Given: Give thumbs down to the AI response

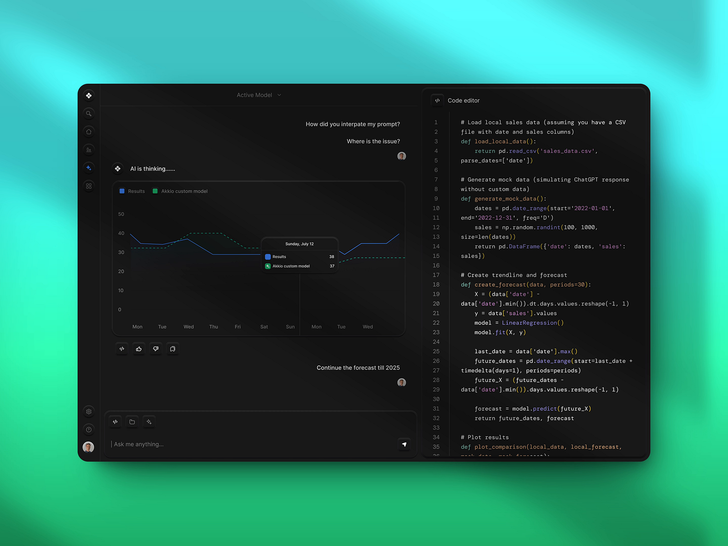Looking at the screenshot, I should tap(156, 349).
